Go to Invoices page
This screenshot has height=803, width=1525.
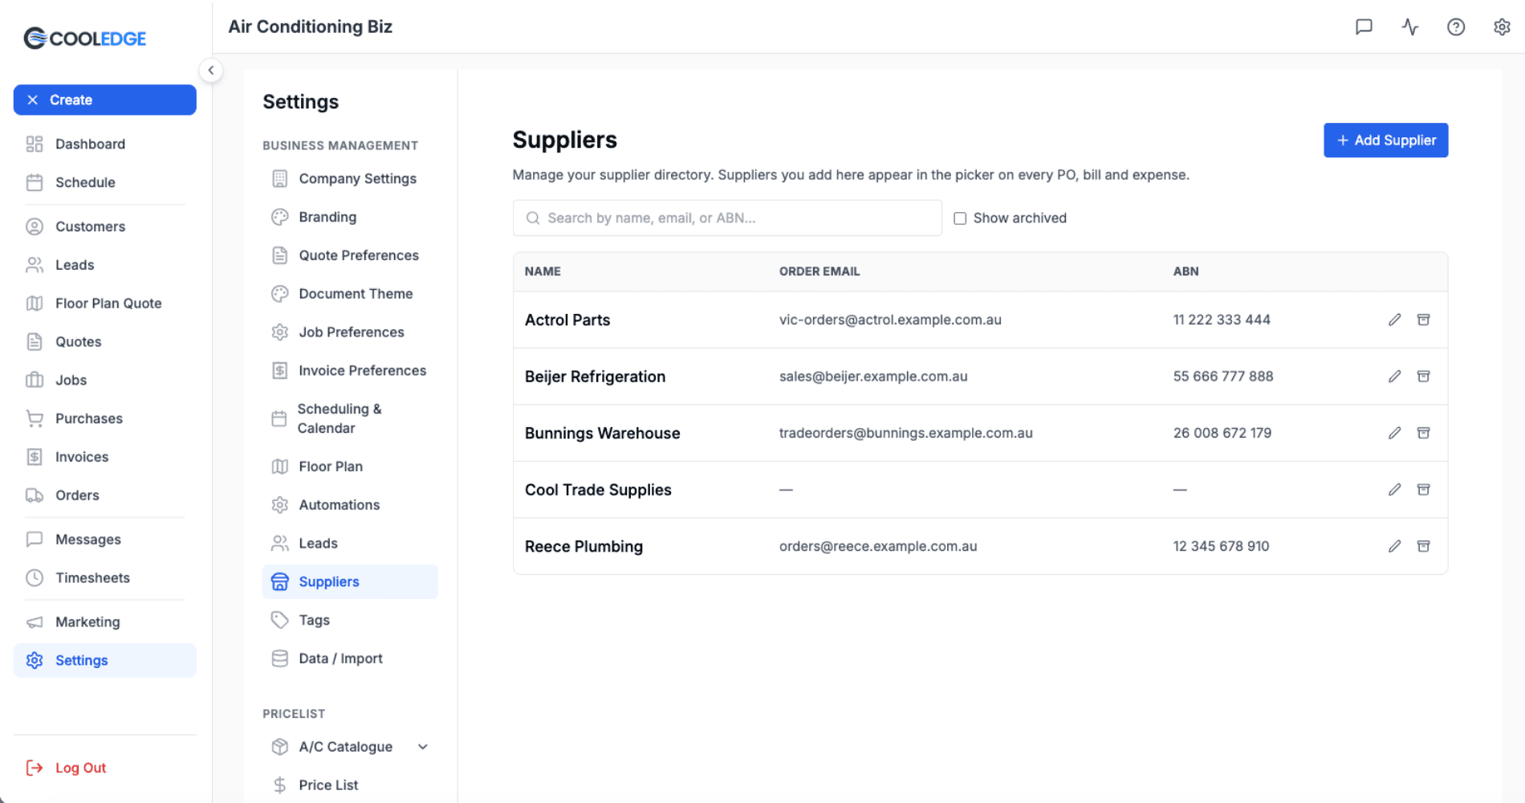[105, 457]
